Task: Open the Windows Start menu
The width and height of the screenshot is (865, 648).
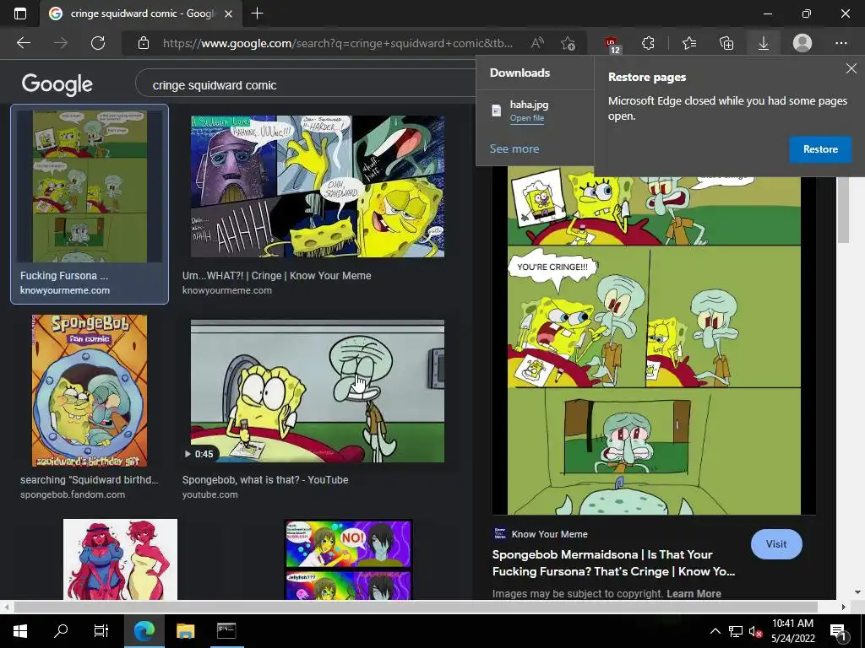Action: [x=20, y=631]
